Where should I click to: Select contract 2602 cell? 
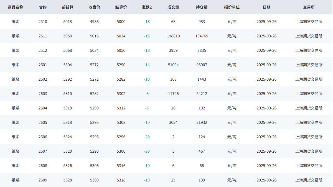[43, 79]
